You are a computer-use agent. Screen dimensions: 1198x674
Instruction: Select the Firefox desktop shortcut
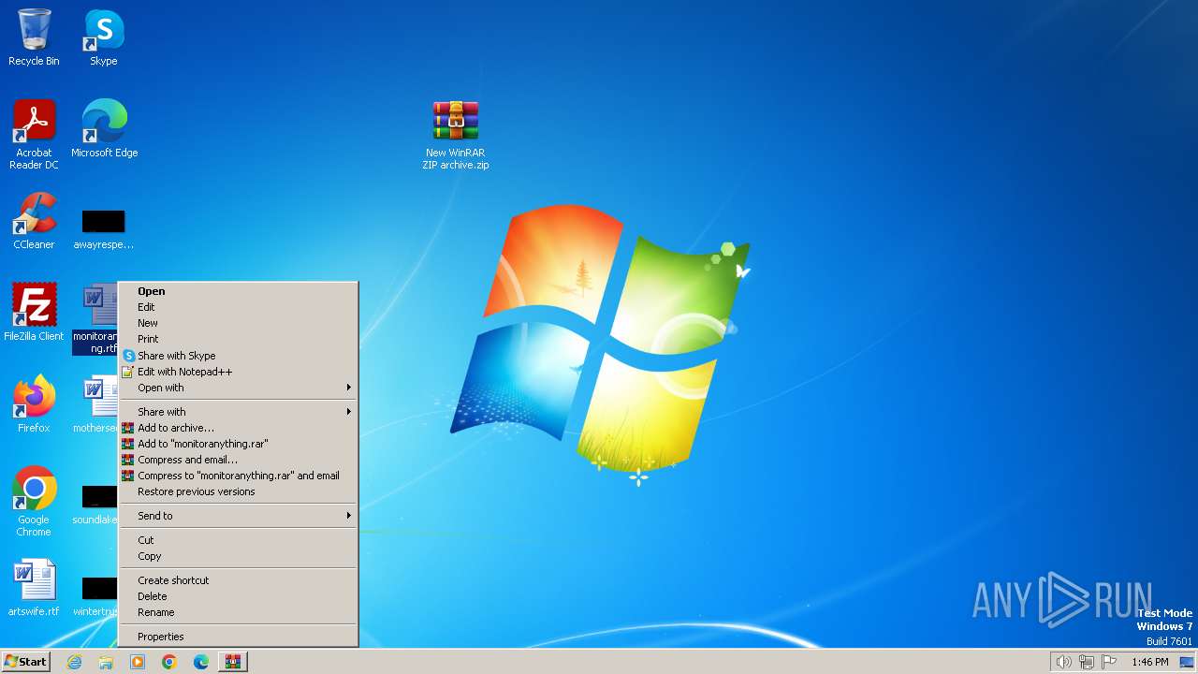point(34,404)
